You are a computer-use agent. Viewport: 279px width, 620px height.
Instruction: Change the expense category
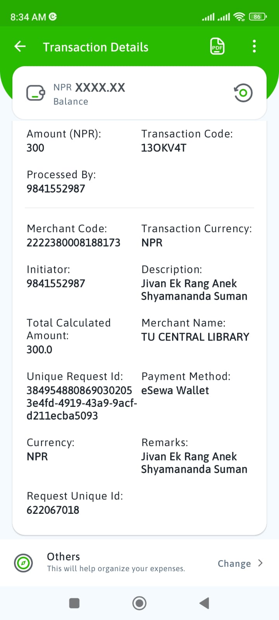click(234, 563)
